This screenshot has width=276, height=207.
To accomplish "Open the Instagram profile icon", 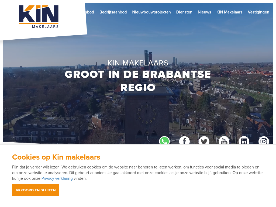I will pos(264,140).
